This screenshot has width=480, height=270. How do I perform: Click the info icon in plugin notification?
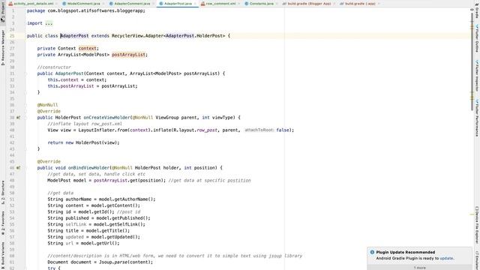pos(372,252)
